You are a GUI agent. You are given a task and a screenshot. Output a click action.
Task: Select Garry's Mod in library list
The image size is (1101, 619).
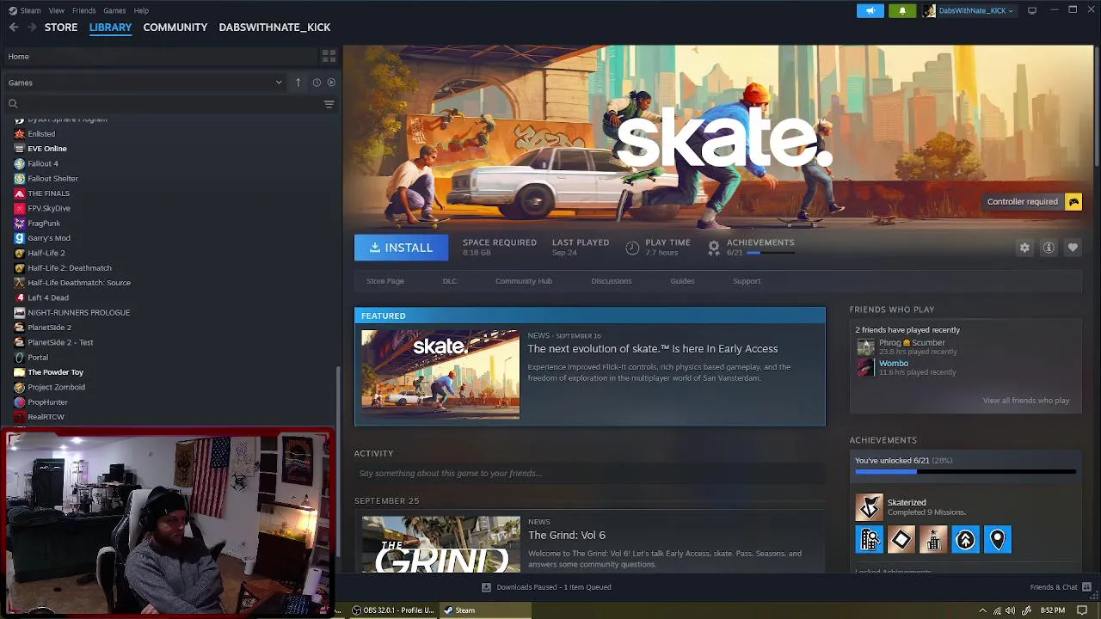[49, 238]
